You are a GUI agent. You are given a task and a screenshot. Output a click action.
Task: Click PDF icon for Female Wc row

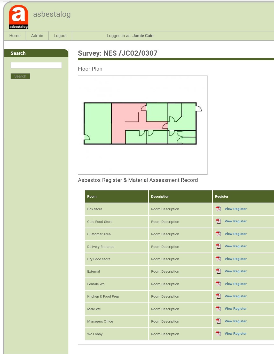click(x=218, y=284)
